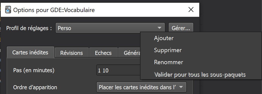Close the Options pour GDE::Vocabulaire dialog
Viewport: 262px width, 94px height.
pyautogui.click(x=191, y=10)
